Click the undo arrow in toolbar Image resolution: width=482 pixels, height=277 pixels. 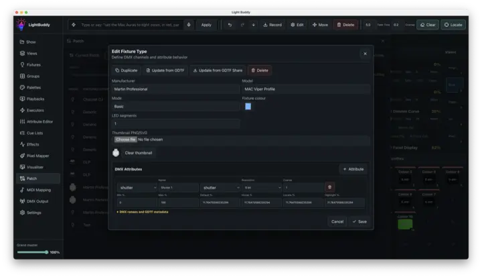(x=230, y=25)
